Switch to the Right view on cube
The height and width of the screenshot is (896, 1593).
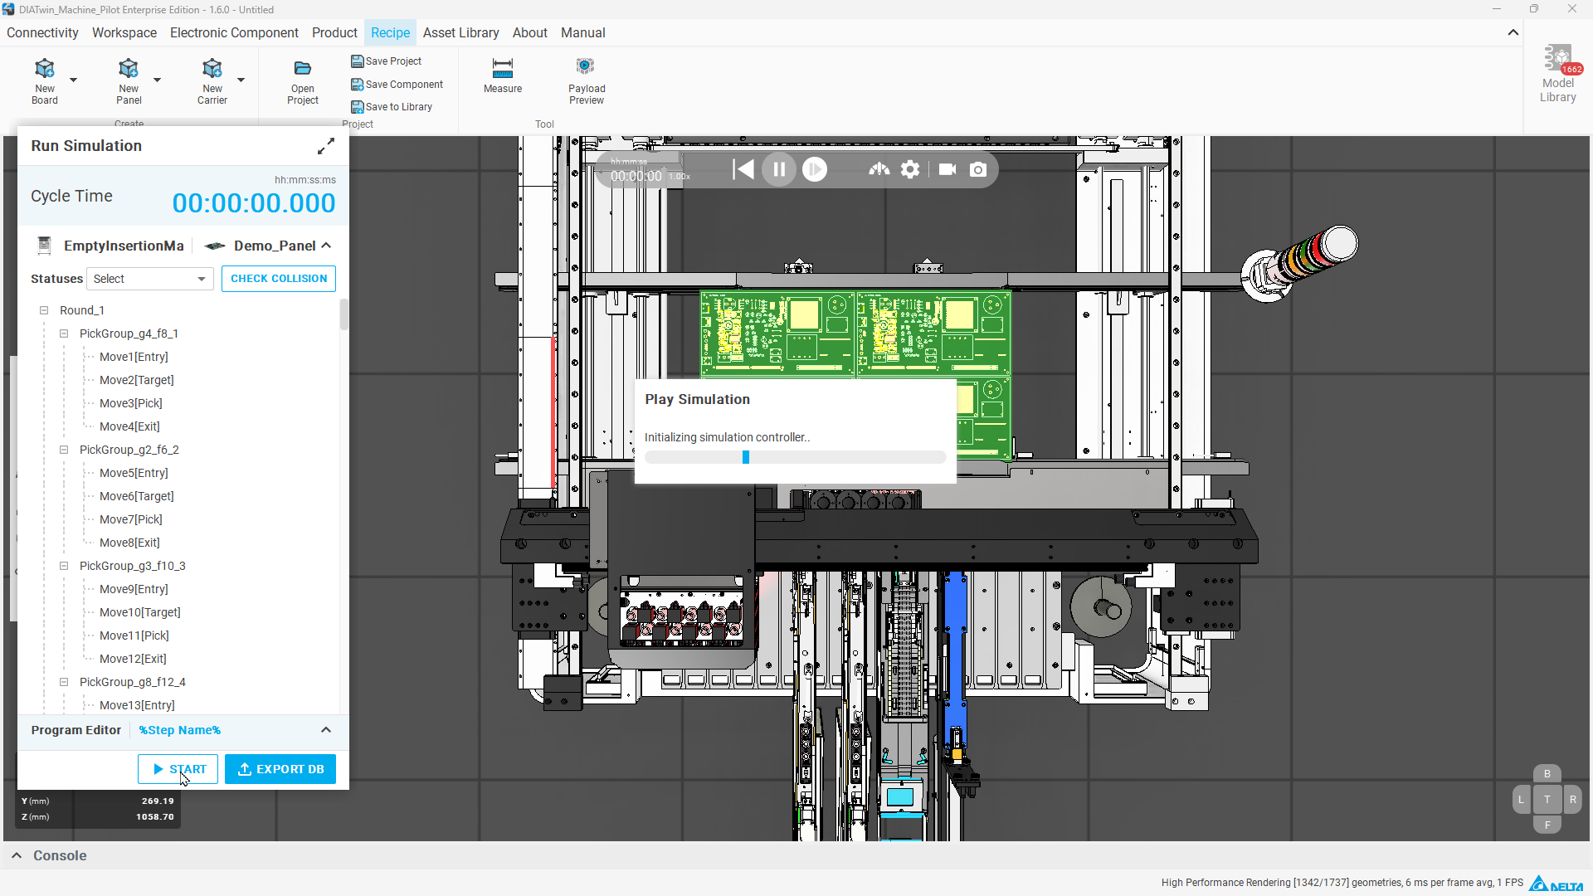click(1573, 800)
